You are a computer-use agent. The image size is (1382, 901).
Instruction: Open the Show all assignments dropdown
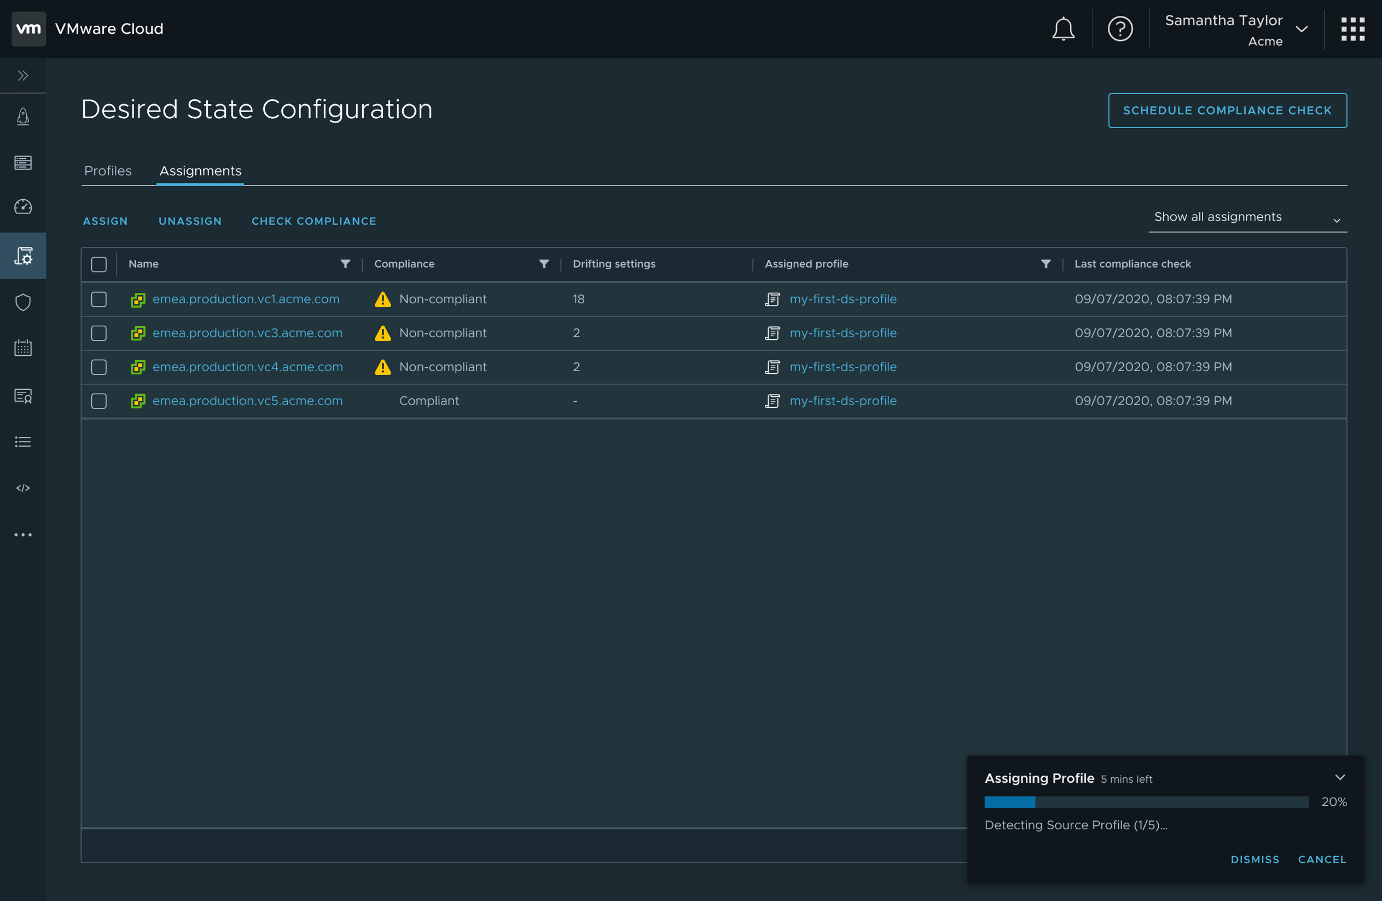click(1247, 218)
